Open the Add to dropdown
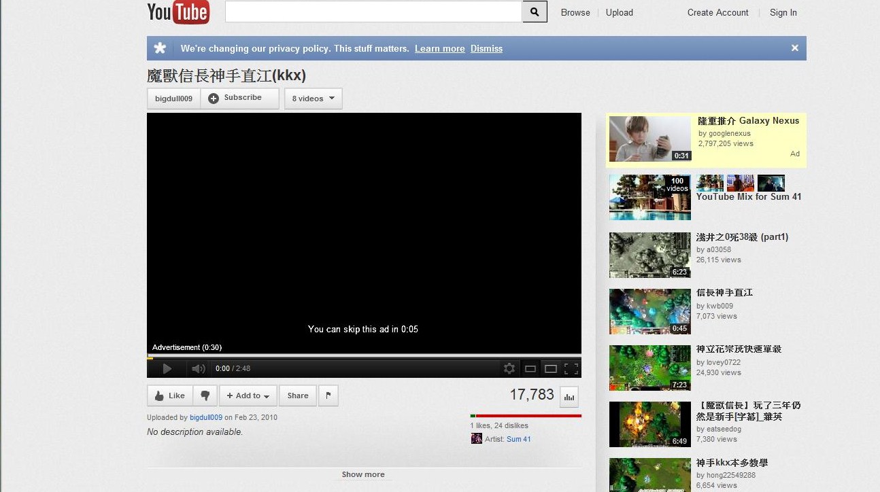 (x=248, y=396)
